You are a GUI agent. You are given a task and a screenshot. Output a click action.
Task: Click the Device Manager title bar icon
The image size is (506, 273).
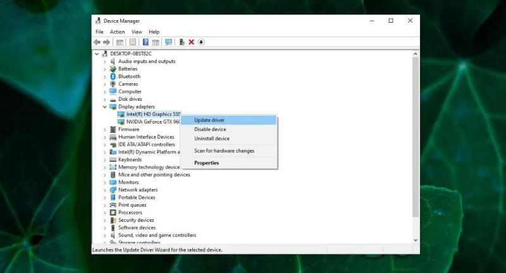pos(98,21)
